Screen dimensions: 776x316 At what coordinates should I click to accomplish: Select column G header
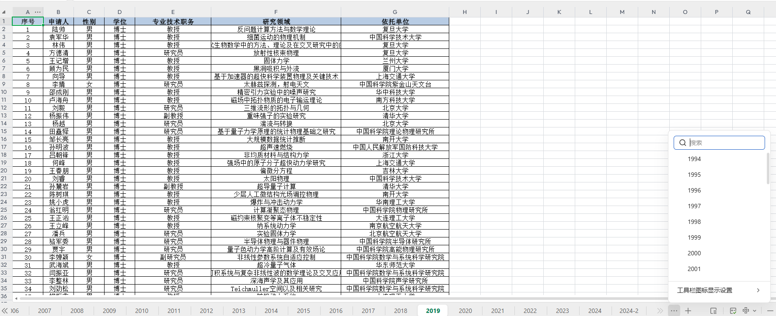click(x=395, y=12)
